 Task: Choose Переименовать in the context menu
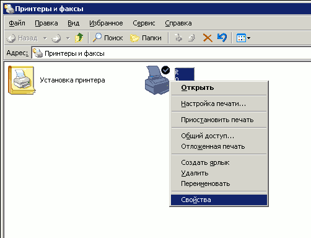pyautogui.click(x=219, y=183)
